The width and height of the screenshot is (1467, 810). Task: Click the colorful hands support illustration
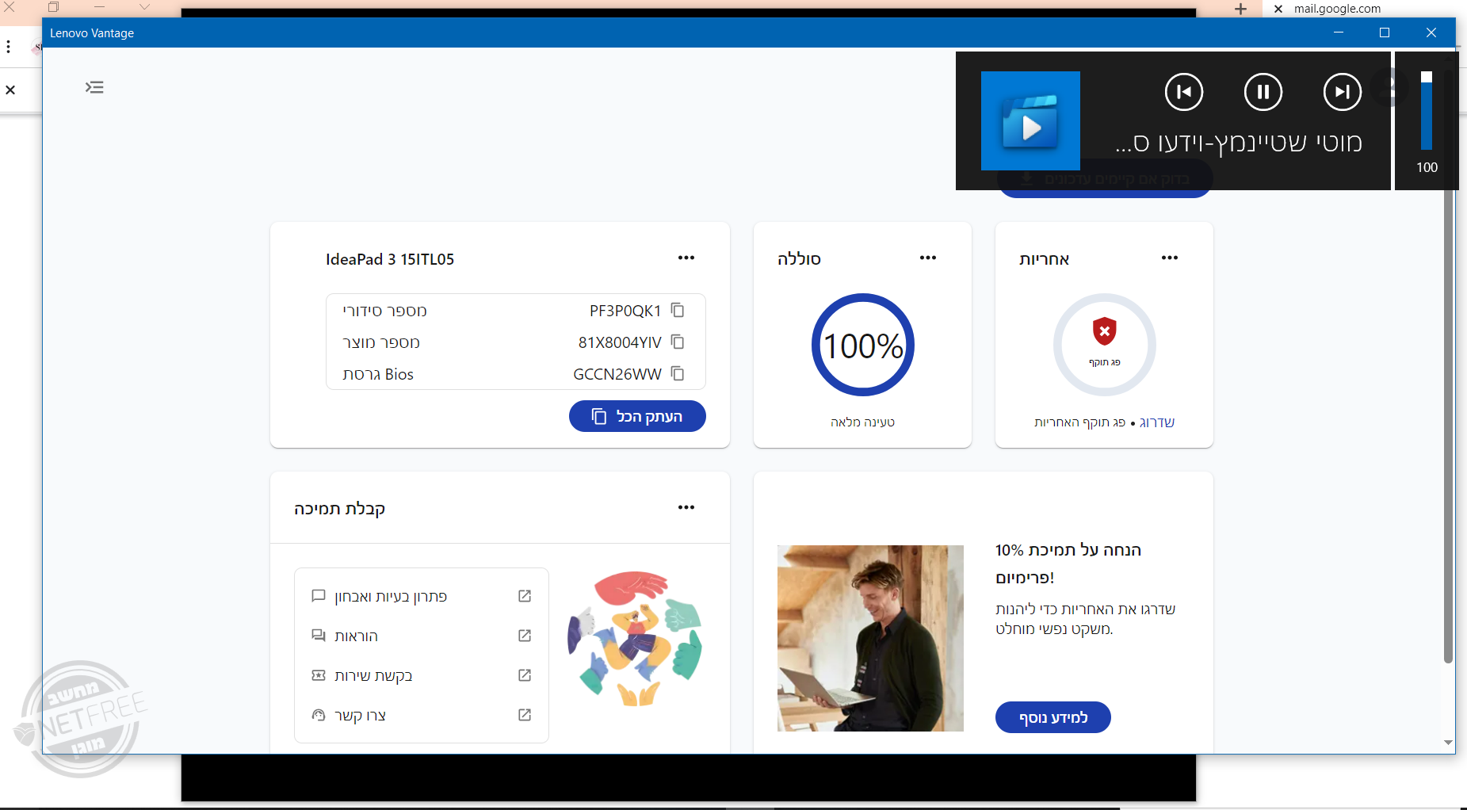tap(635, 638)
